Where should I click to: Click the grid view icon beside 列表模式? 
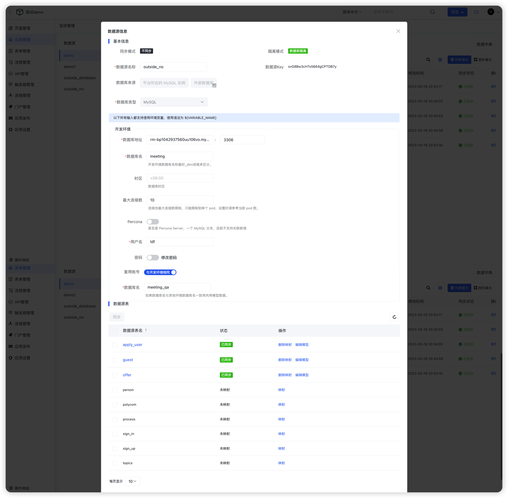[440, 60]
